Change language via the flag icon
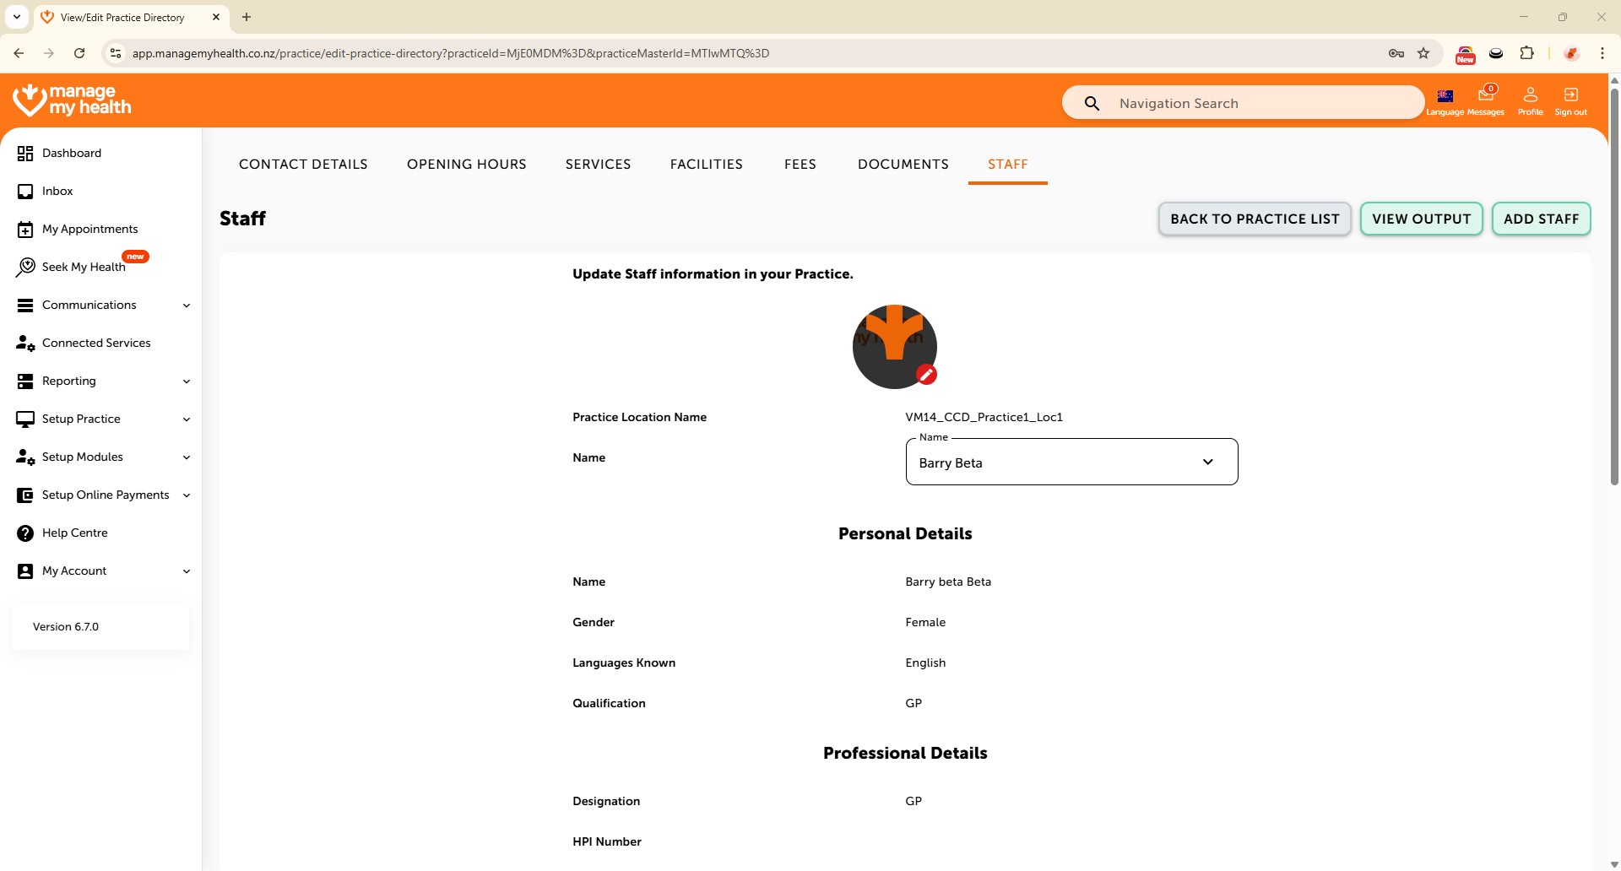Image resolution: width=1621 pixels, height=871 pixels. click(1445, 96)
